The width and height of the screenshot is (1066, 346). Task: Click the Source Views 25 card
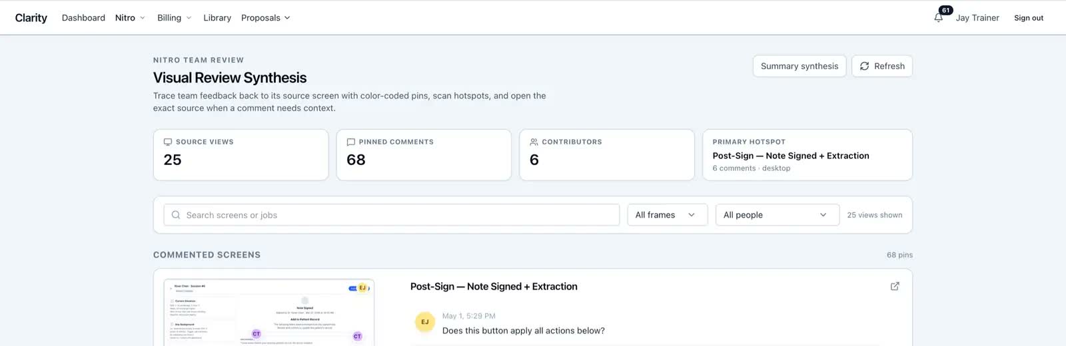click(241, 155)
